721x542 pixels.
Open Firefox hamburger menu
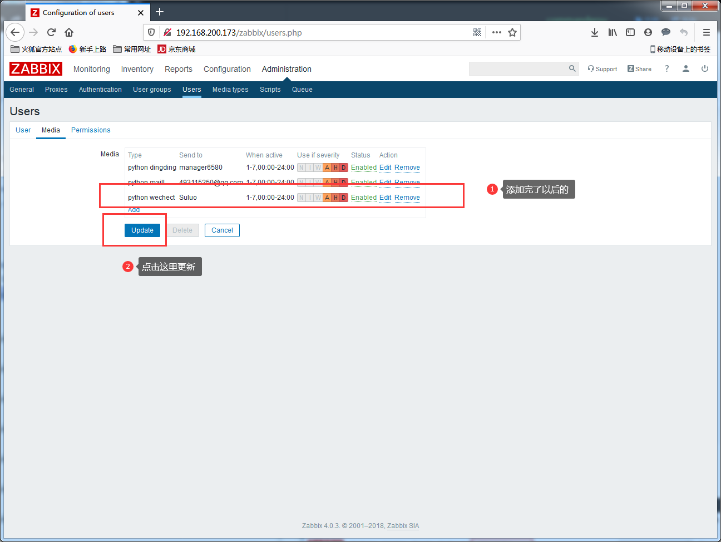707,32
